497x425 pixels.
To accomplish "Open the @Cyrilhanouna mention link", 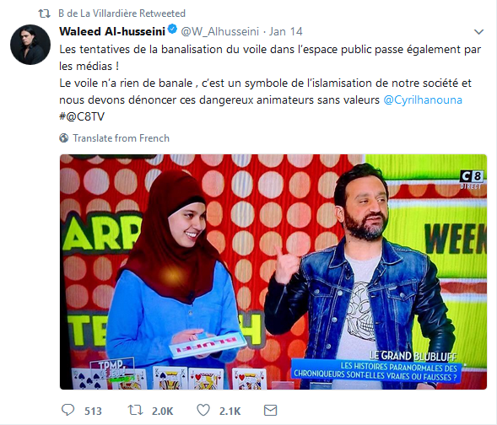I will point(423,100).
